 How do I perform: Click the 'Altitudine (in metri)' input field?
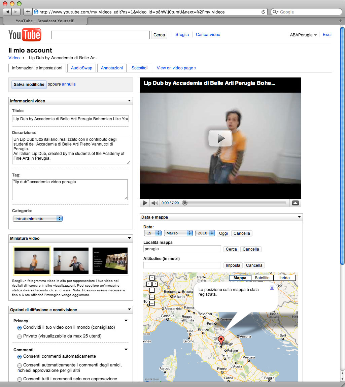[x=182, y=265]
